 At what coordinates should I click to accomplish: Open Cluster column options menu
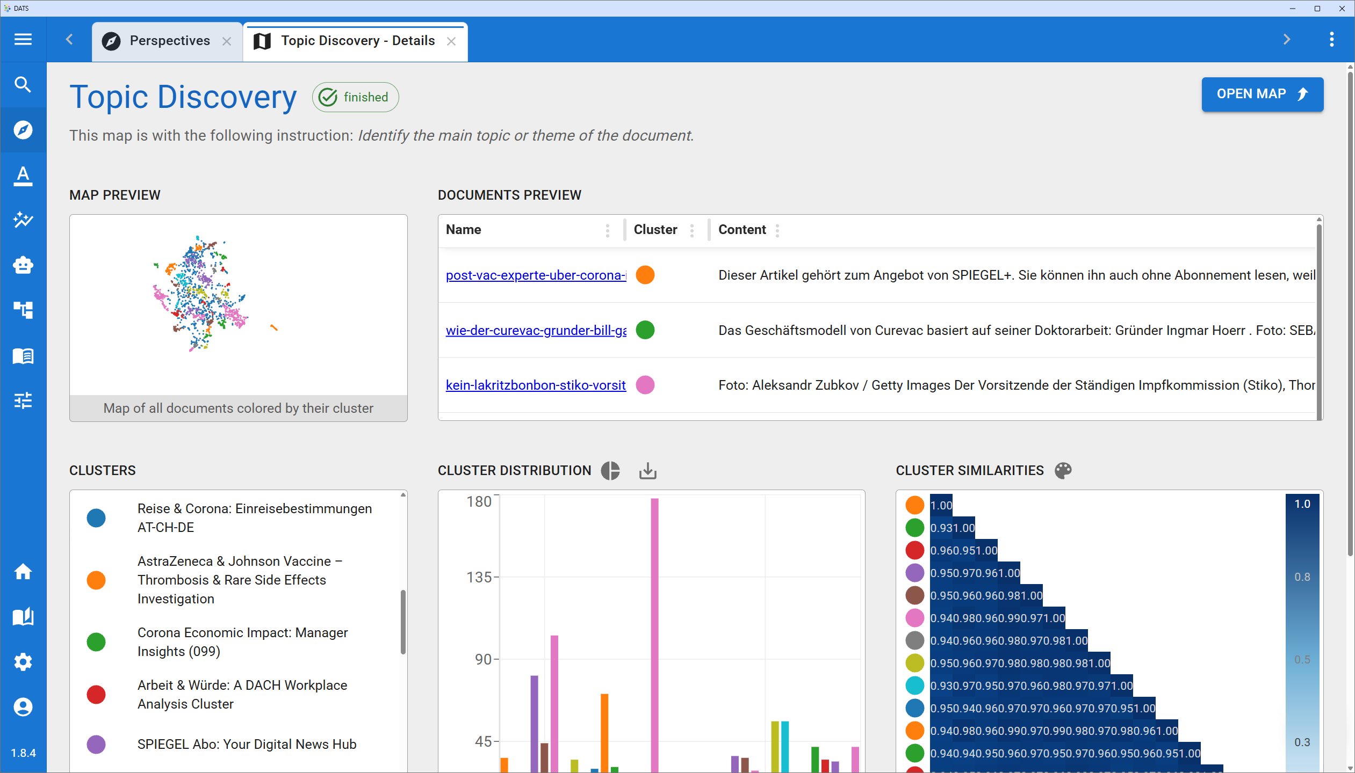tap(692, 230)
